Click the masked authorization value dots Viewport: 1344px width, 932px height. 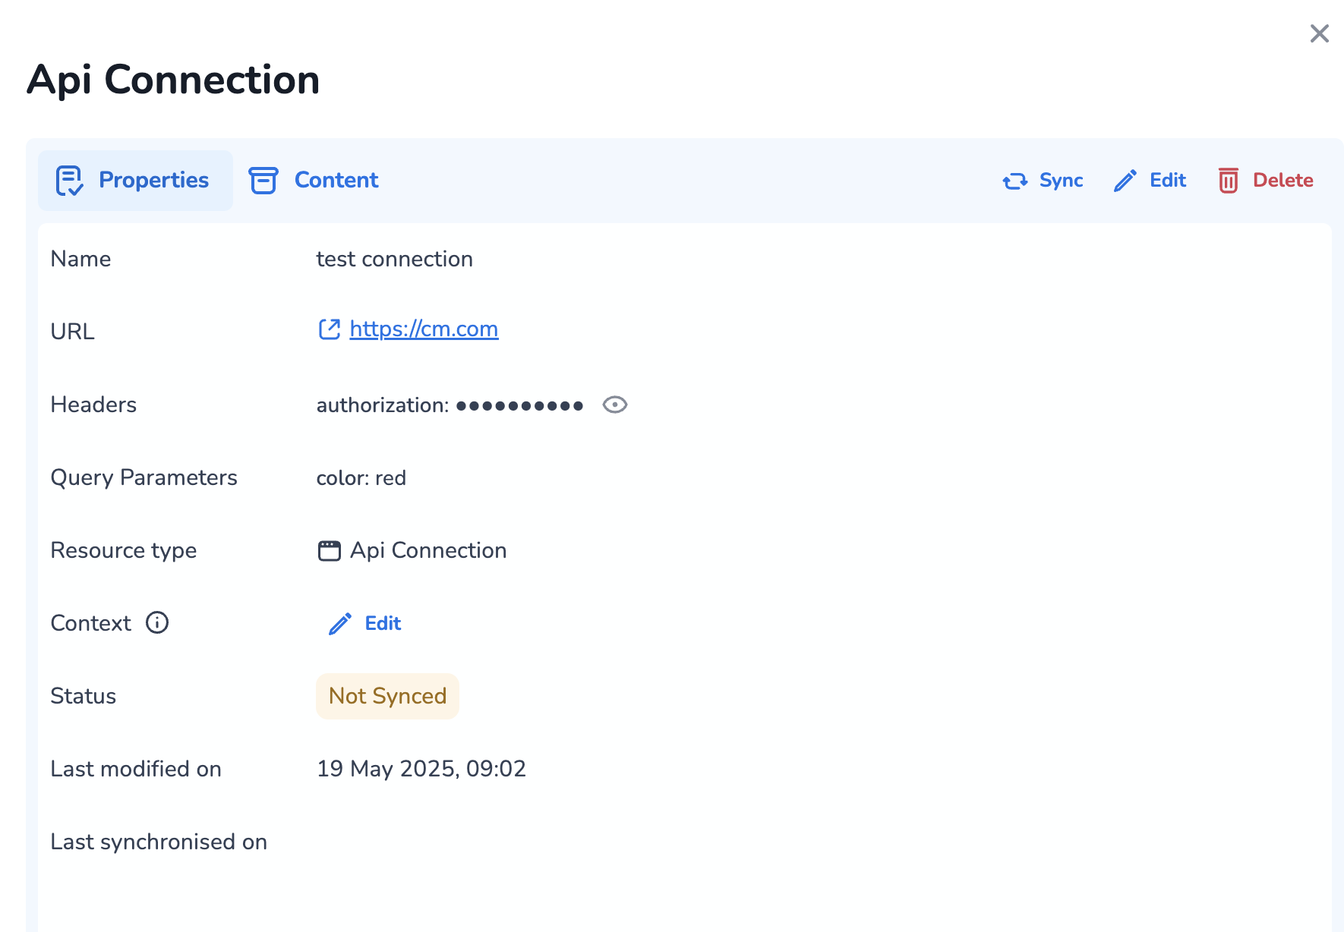(519, 406)
